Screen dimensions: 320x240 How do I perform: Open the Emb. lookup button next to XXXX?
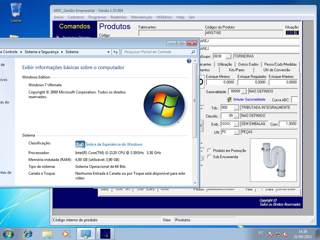(236, 124)
